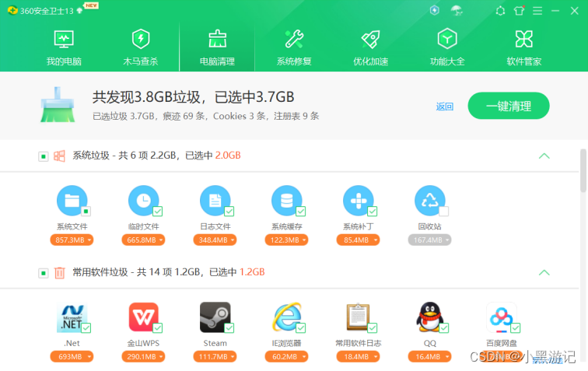Open the 348.4MB size dropdown
Screen dimensions: 588x371
(x=215, y=240)
